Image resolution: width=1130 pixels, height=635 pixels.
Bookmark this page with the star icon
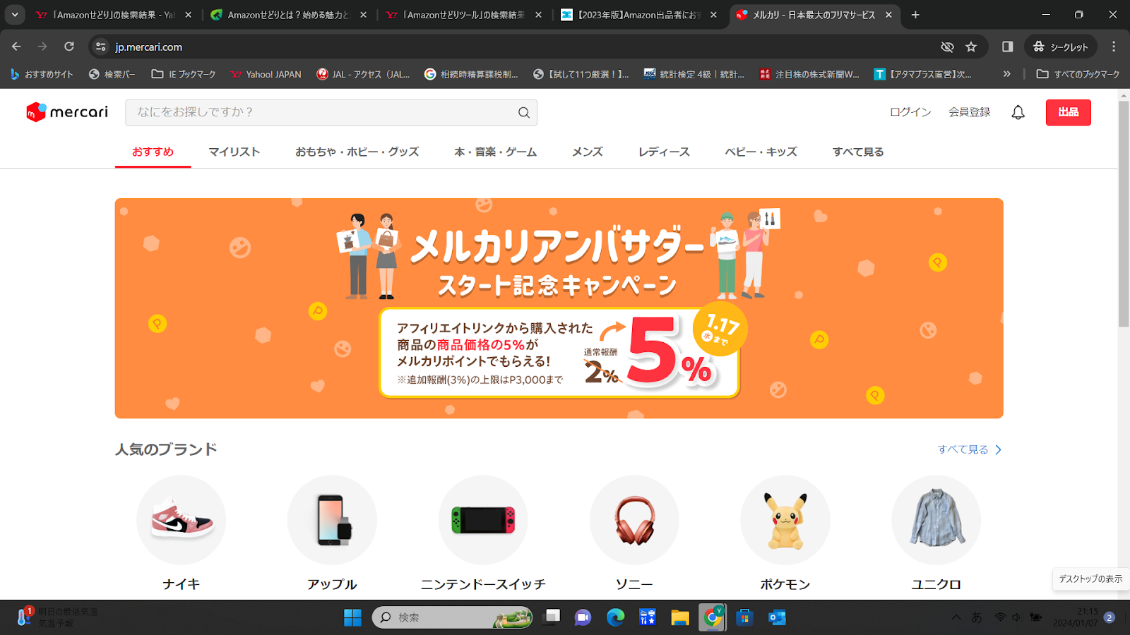[x=971, y=47]
